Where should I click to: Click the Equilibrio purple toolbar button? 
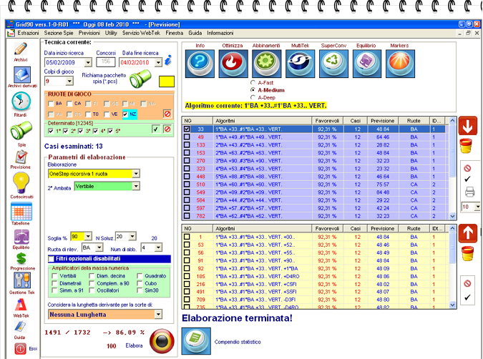click(x=367, y=64)
